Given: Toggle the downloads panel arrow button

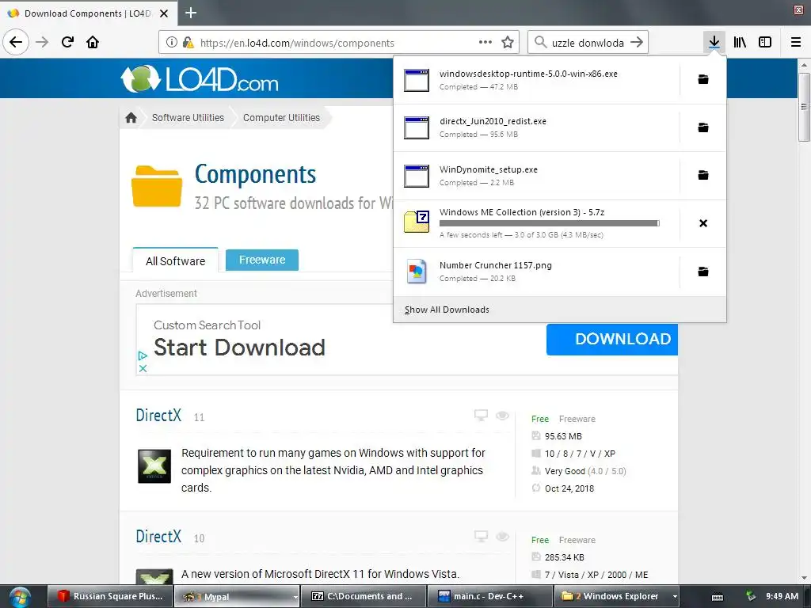Looking at the screenshot, I should pos(714,42).
